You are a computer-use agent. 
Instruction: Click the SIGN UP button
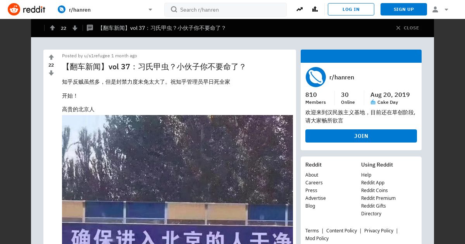coord(404,9)
